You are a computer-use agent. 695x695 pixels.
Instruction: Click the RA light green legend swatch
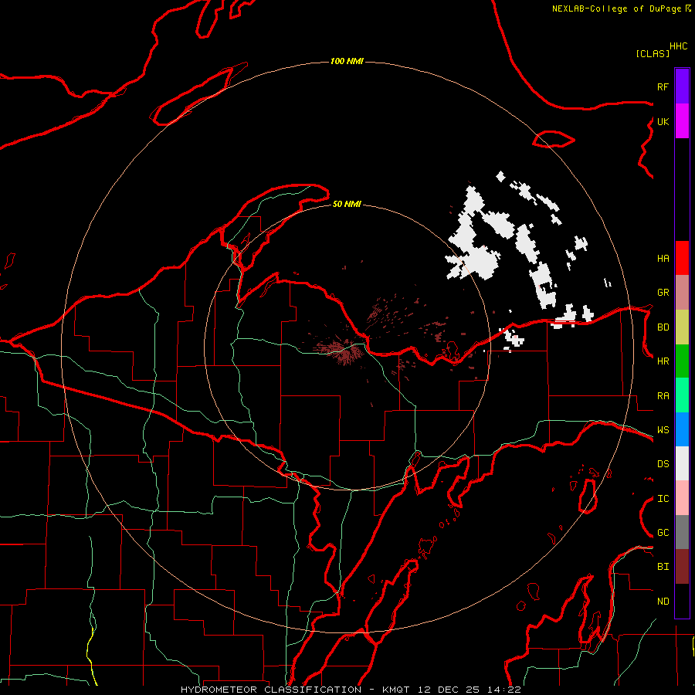682,395
